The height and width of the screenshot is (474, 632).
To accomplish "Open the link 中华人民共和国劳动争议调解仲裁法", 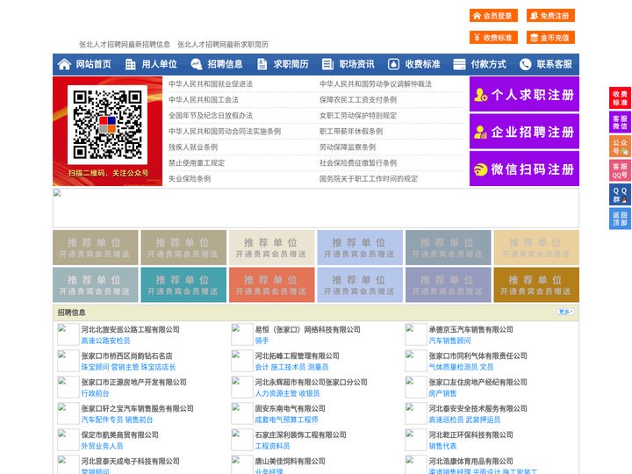I will [376, 84].
